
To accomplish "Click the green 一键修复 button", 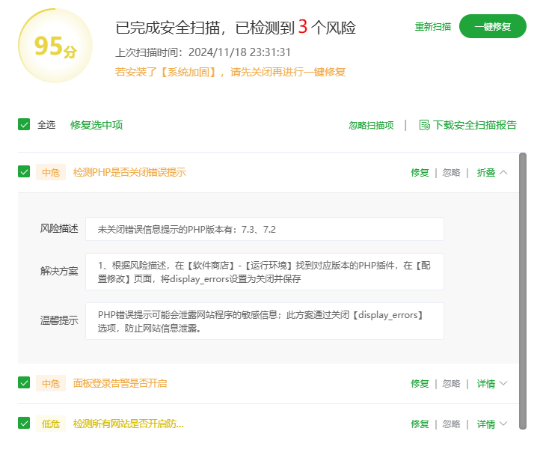I will click(x=492, y=26).
